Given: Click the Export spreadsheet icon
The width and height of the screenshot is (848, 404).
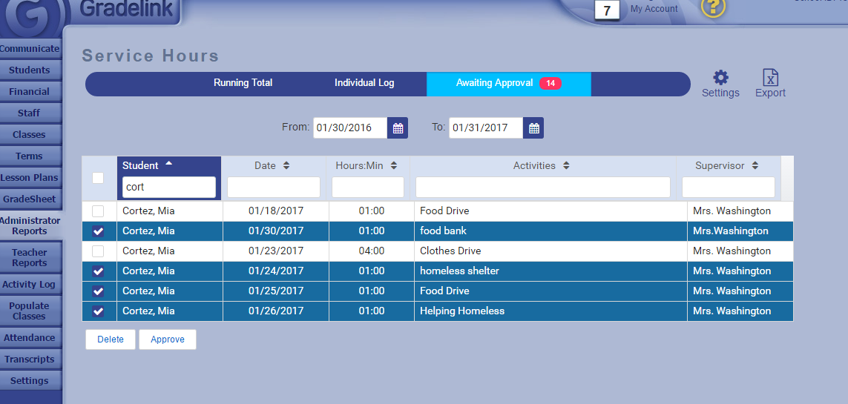Looking at the screenshot, I should pos(770,79).
